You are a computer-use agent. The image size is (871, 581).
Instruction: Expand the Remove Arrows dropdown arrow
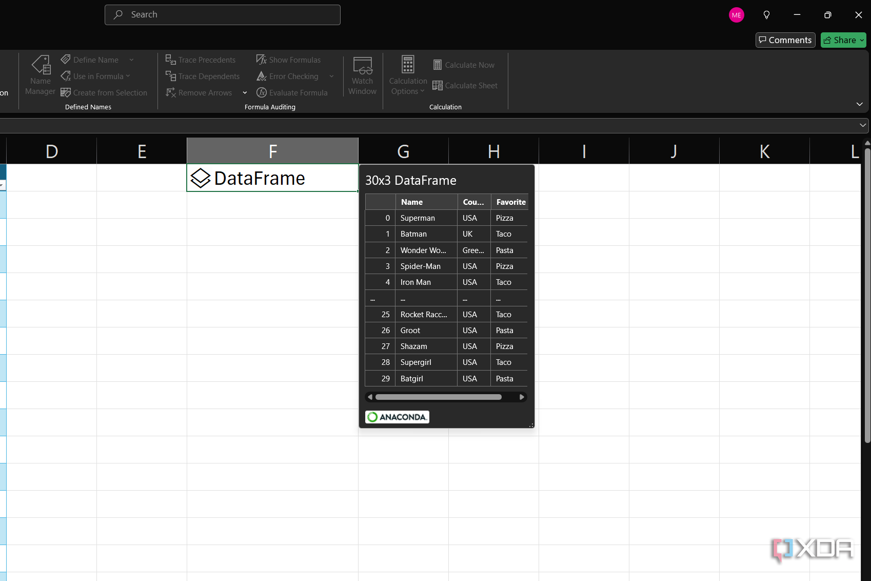pyautogui.click(x=245, y=92)
